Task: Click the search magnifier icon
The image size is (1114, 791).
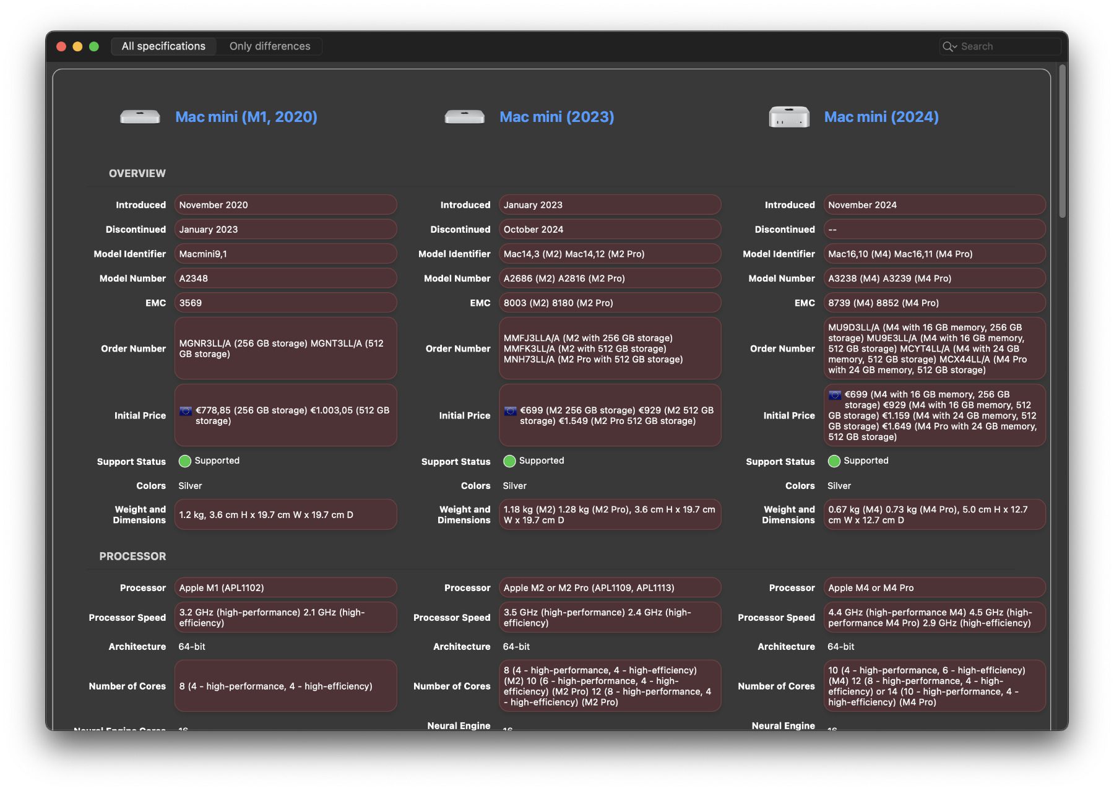Action: tap(948, 46)
